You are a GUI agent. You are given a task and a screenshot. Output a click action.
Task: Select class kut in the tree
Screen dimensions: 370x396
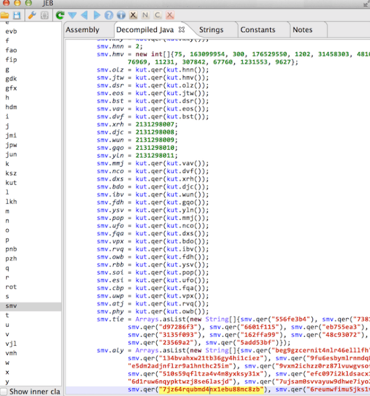12,183
